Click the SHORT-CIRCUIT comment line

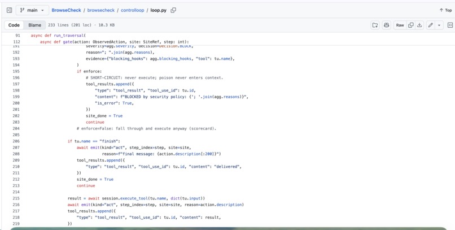click(154, 78)
